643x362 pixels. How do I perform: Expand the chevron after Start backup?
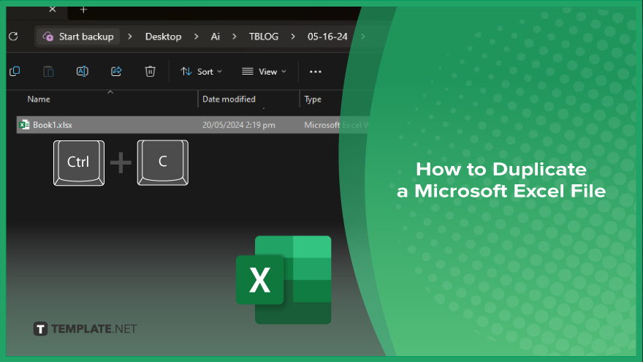130,37
